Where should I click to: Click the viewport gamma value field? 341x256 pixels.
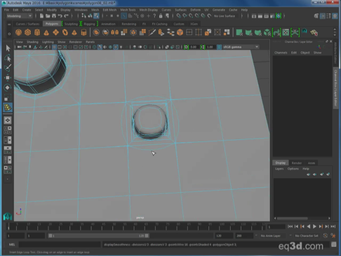pos(210,47)
